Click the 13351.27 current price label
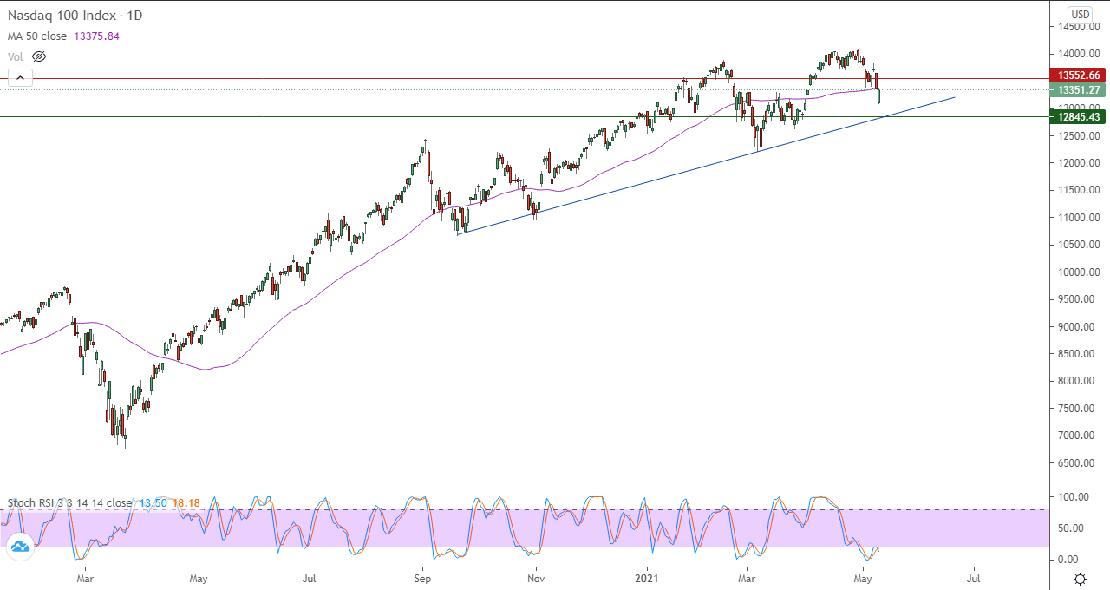The image size is (1110, 590). pyautogui.click(x=1077, y=90)
